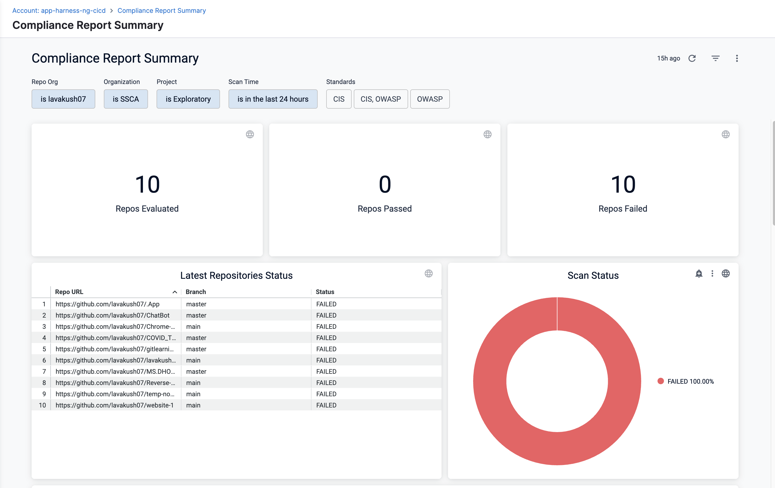This screenshot has height=488, width=775.
Task: Open the Account: app-harness-ng-cicd breadcrumb link
Action: click(x=59, y=11)
